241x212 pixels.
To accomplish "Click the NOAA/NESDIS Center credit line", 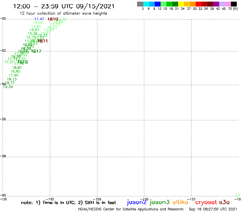I will tap(131, 209).
